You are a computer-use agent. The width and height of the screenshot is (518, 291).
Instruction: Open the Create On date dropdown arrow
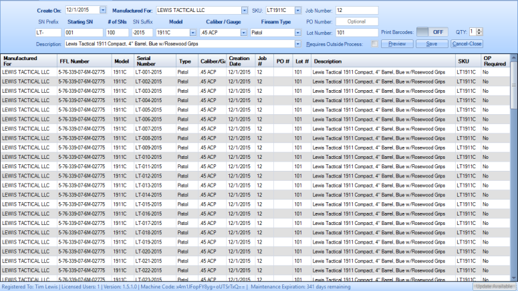click(x=103, y=10)
